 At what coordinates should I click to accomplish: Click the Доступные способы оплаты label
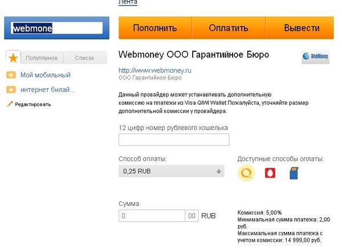click(280, 159)
